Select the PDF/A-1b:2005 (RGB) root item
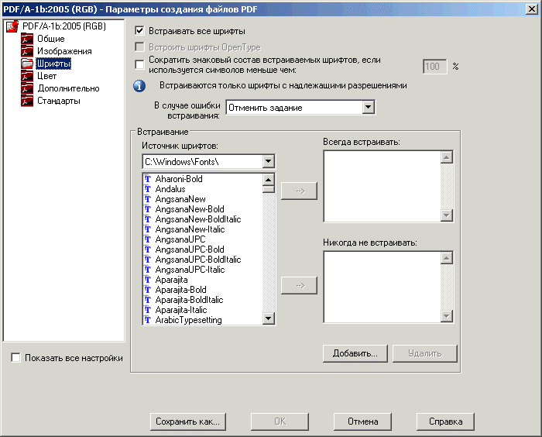The width and height of the screenshot is (542, 437). click(x=64, y=26)
